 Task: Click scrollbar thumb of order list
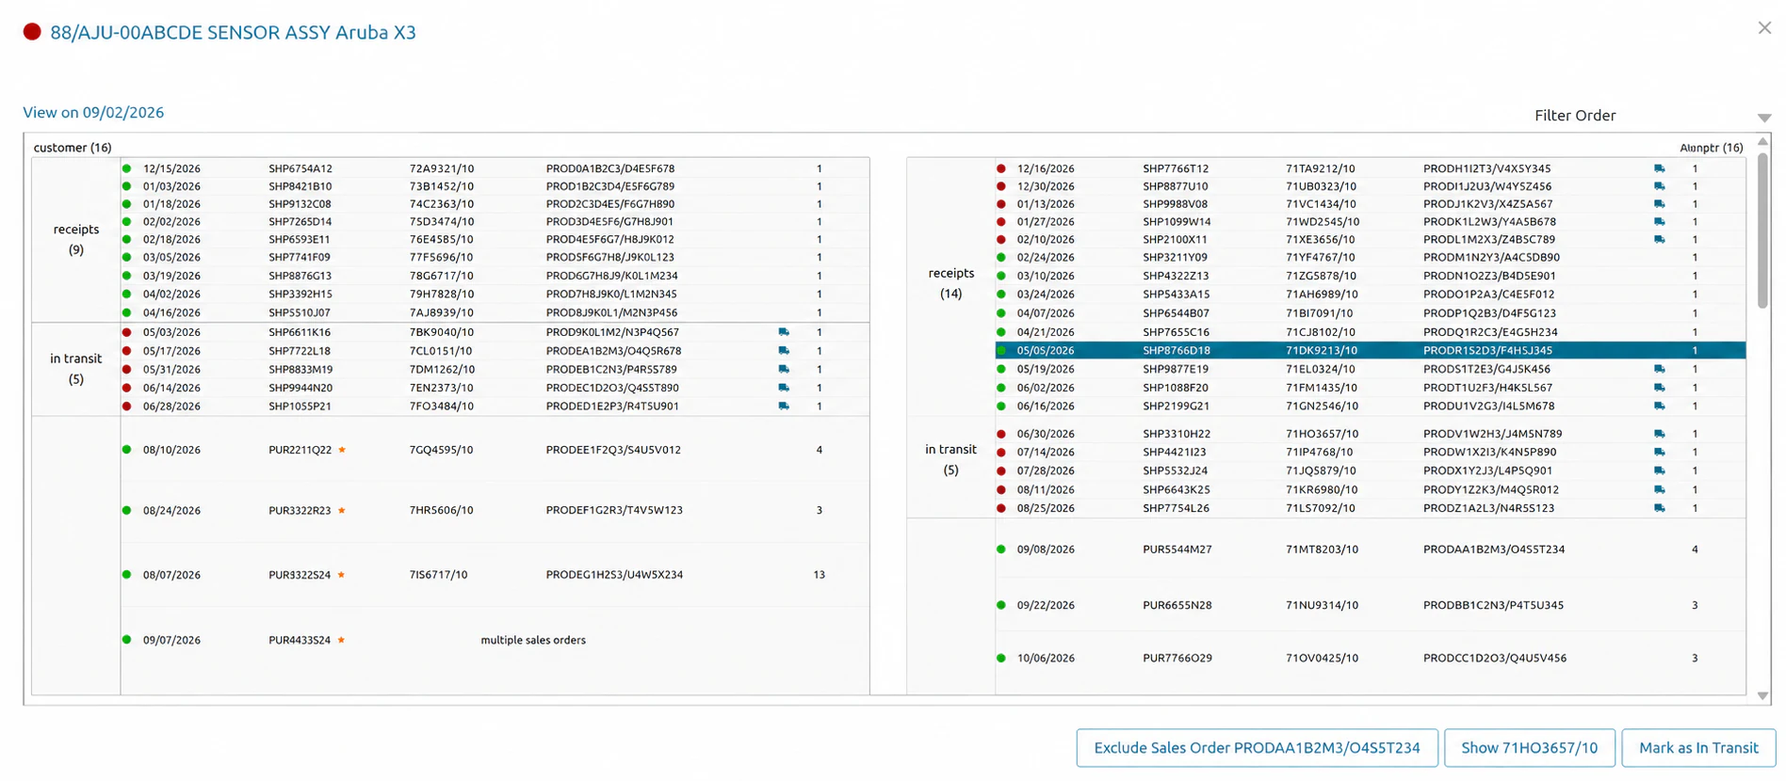tap(1762, 231)
